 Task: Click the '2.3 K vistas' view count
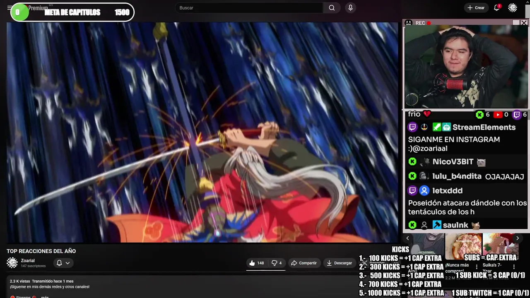point(20,281)
